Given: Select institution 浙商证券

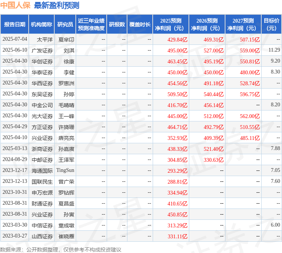Looking at the screenshot, I should [x=42, y=149].
